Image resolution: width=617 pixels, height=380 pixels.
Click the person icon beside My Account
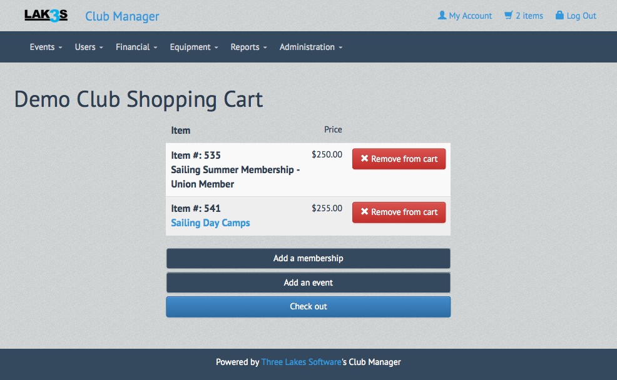(x=442, y=16)
